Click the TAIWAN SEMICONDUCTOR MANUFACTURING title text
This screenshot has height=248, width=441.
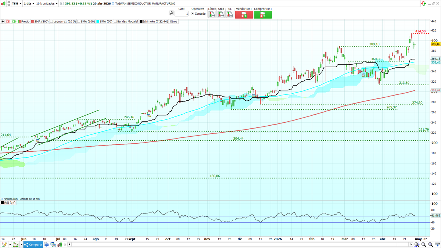point(146,4)
